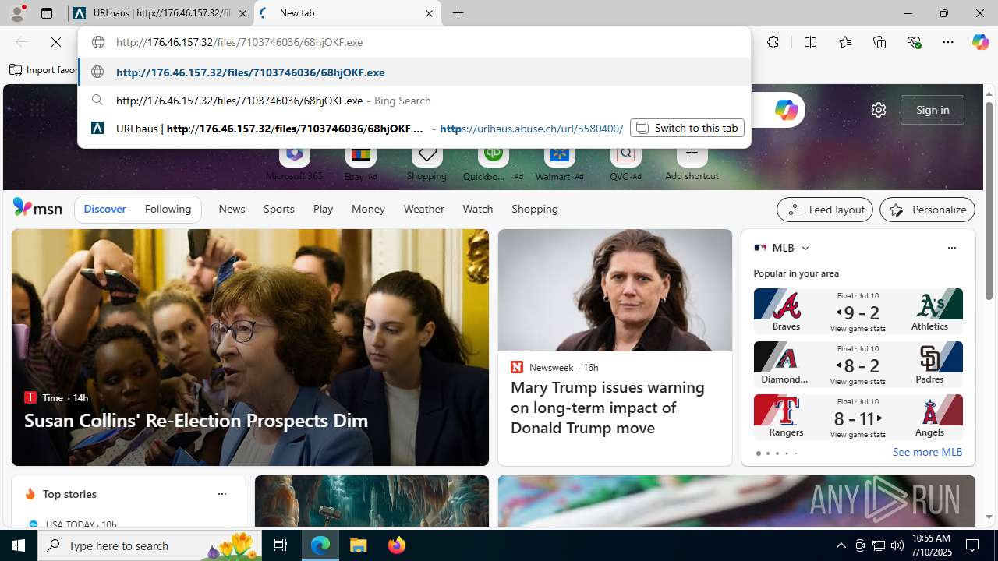The width and height of the screenshot is (998, 561).
Task: Click the scrollbar down arrow
Action: tap(989, 517)
